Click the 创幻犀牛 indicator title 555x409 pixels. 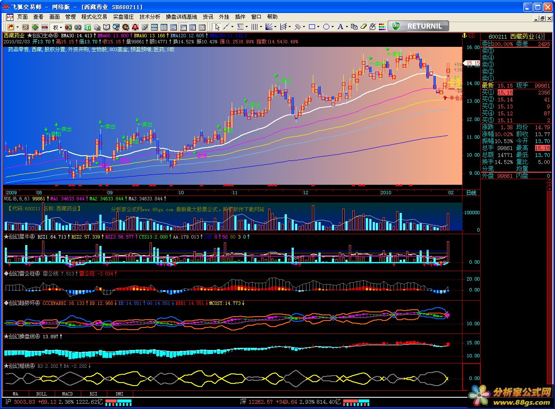coord(19,237)
